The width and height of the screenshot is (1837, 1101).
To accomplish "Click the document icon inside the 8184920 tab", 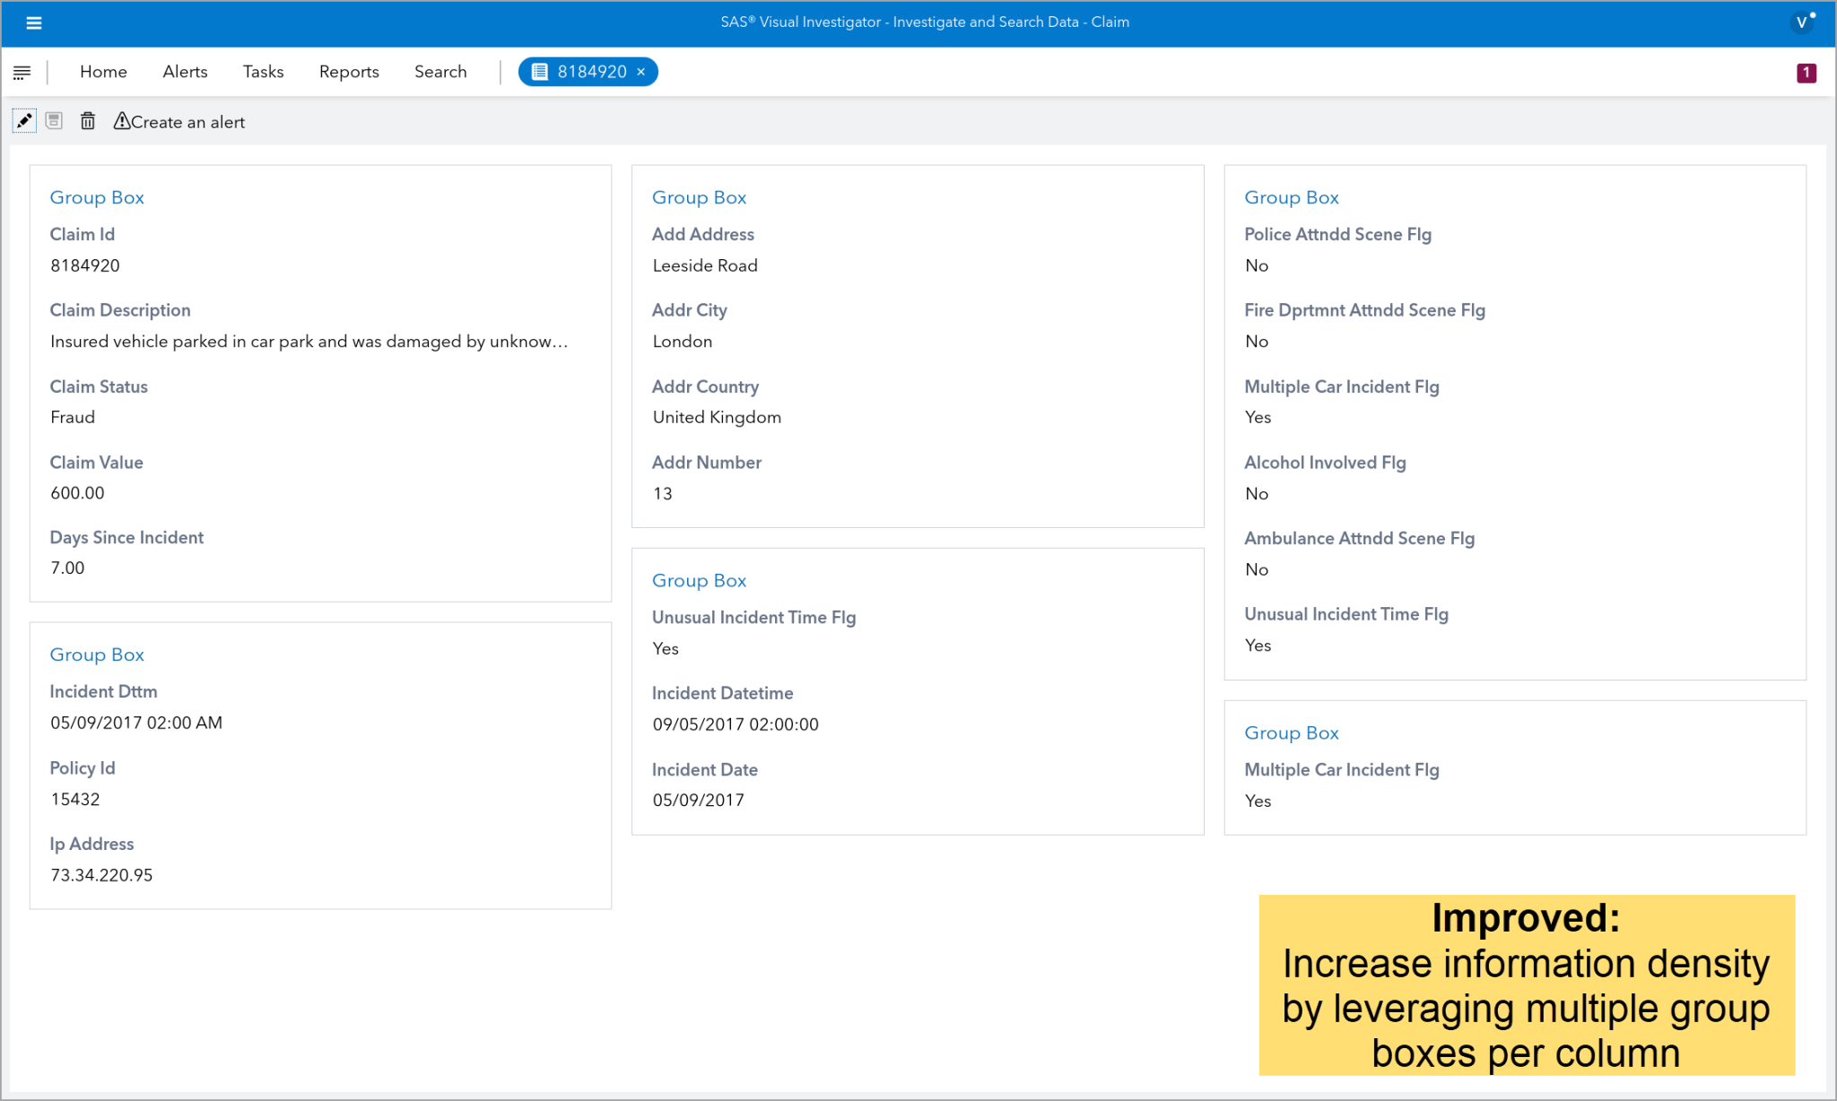I will (539, 72).
